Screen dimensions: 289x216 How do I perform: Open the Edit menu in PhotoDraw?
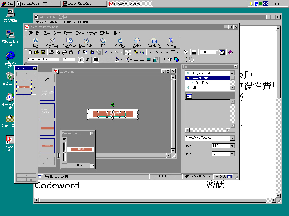pyautogui.click(x=39, y=33)
